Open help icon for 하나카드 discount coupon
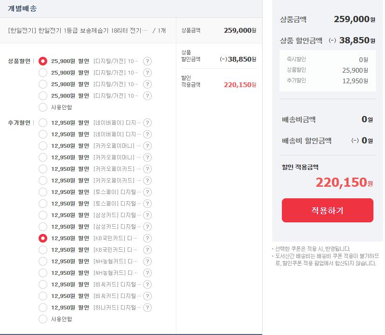The width and height of the screenshot is (385, 335). (x=147, y=308)
